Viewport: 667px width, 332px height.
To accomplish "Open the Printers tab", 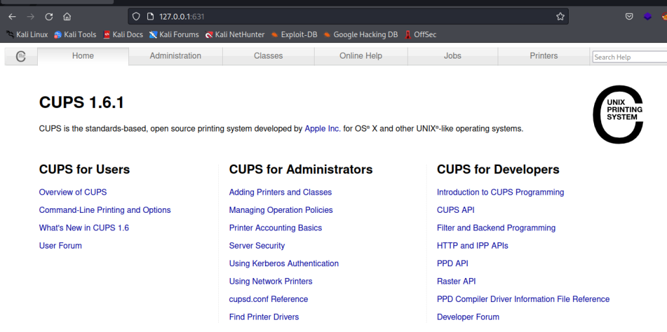I will [543, 56].
